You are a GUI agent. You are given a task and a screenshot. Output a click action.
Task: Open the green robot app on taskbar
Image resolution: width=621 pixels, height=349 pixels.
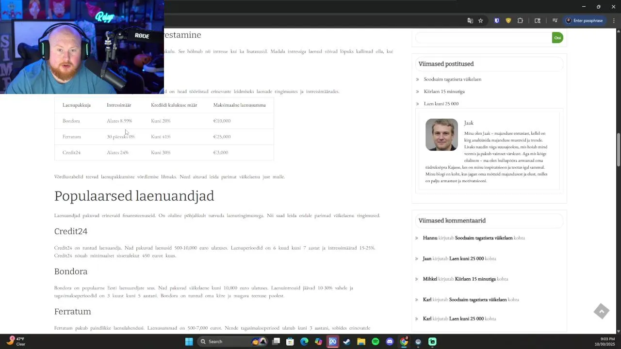pos(432,342)
